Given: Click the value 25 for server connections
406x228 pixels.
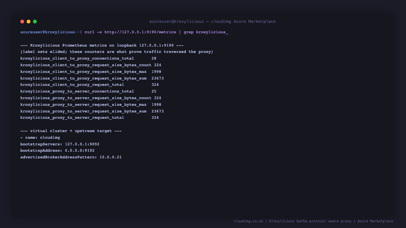Looking at the screenshot, I should [154, 91].
